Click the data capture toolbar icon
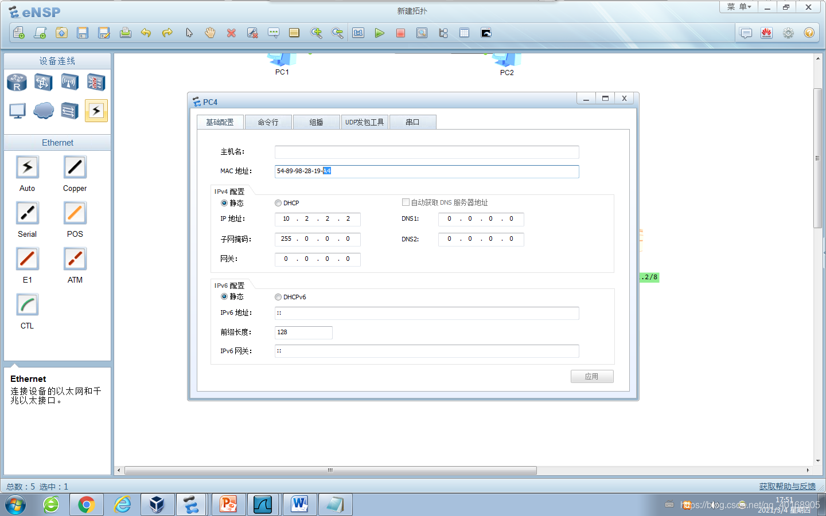The width and height of the screenshot is (826, 516). tap(422, 33)
